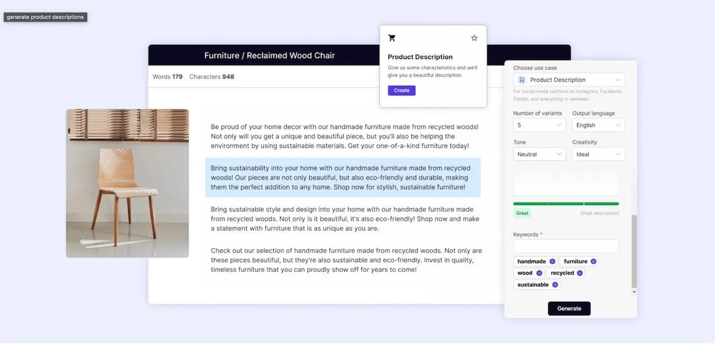Remove the wood keyword tag

539,273
